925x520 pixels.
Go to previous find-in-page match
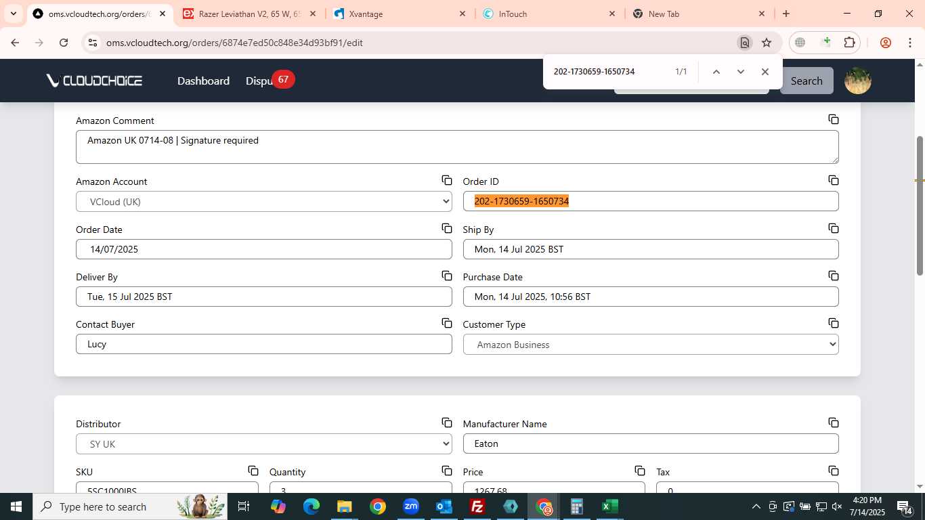tap(716, 72)
